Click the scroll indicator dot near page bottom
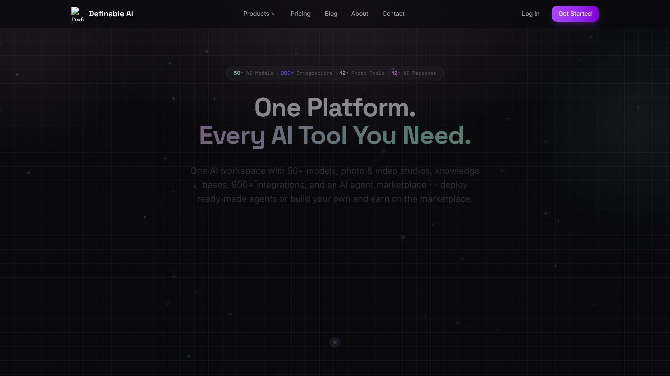This screenshot has width=670, height=376. pyautogui.click(x=335, y=342)
